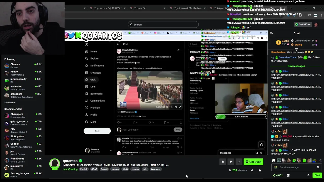Click Bostic on the gift leaderboard

(285, 41)
